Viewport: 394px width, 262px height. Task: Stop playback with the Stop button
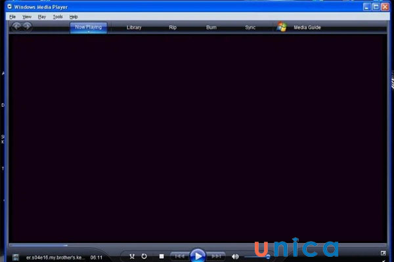point(162,256)
